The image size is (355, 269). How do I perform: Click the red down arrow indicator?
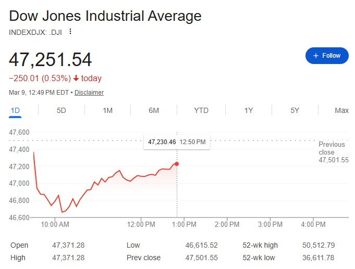pos(76,79)
